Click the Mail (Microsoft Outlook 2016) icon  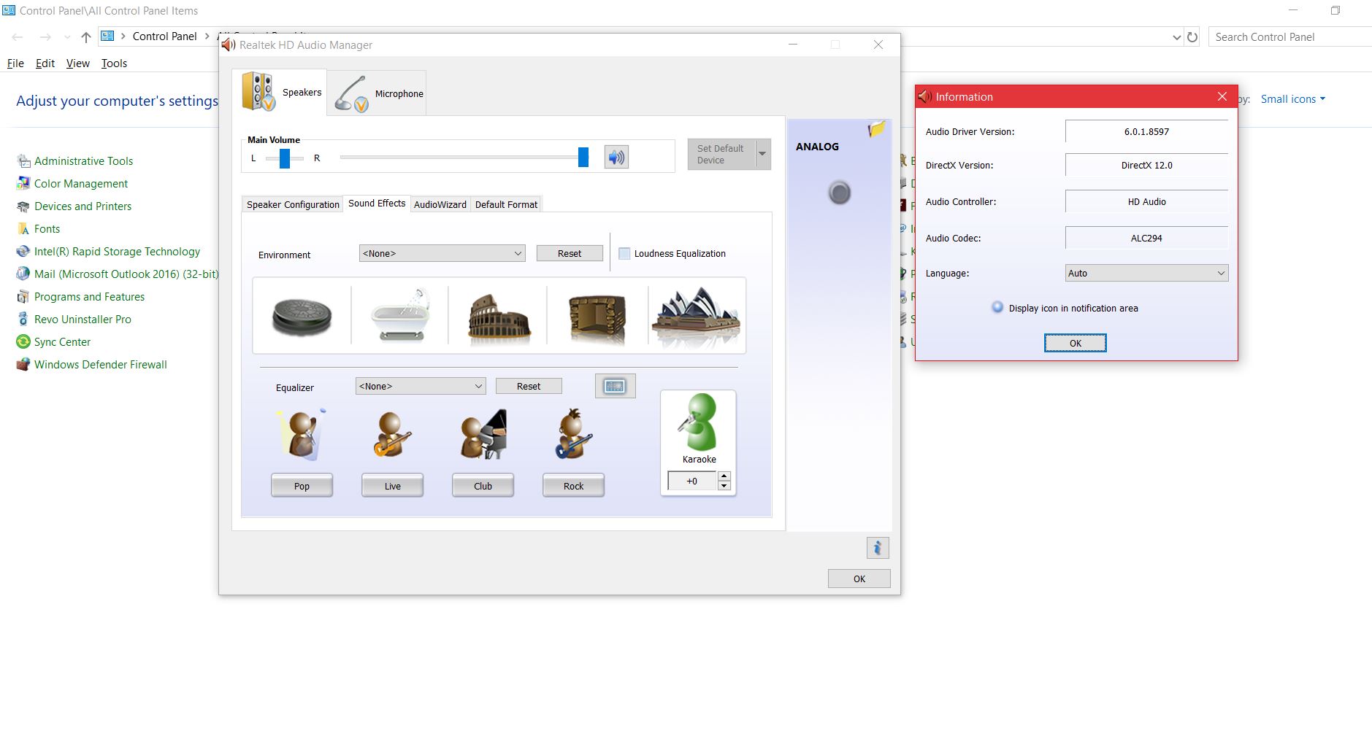[23, 274]
